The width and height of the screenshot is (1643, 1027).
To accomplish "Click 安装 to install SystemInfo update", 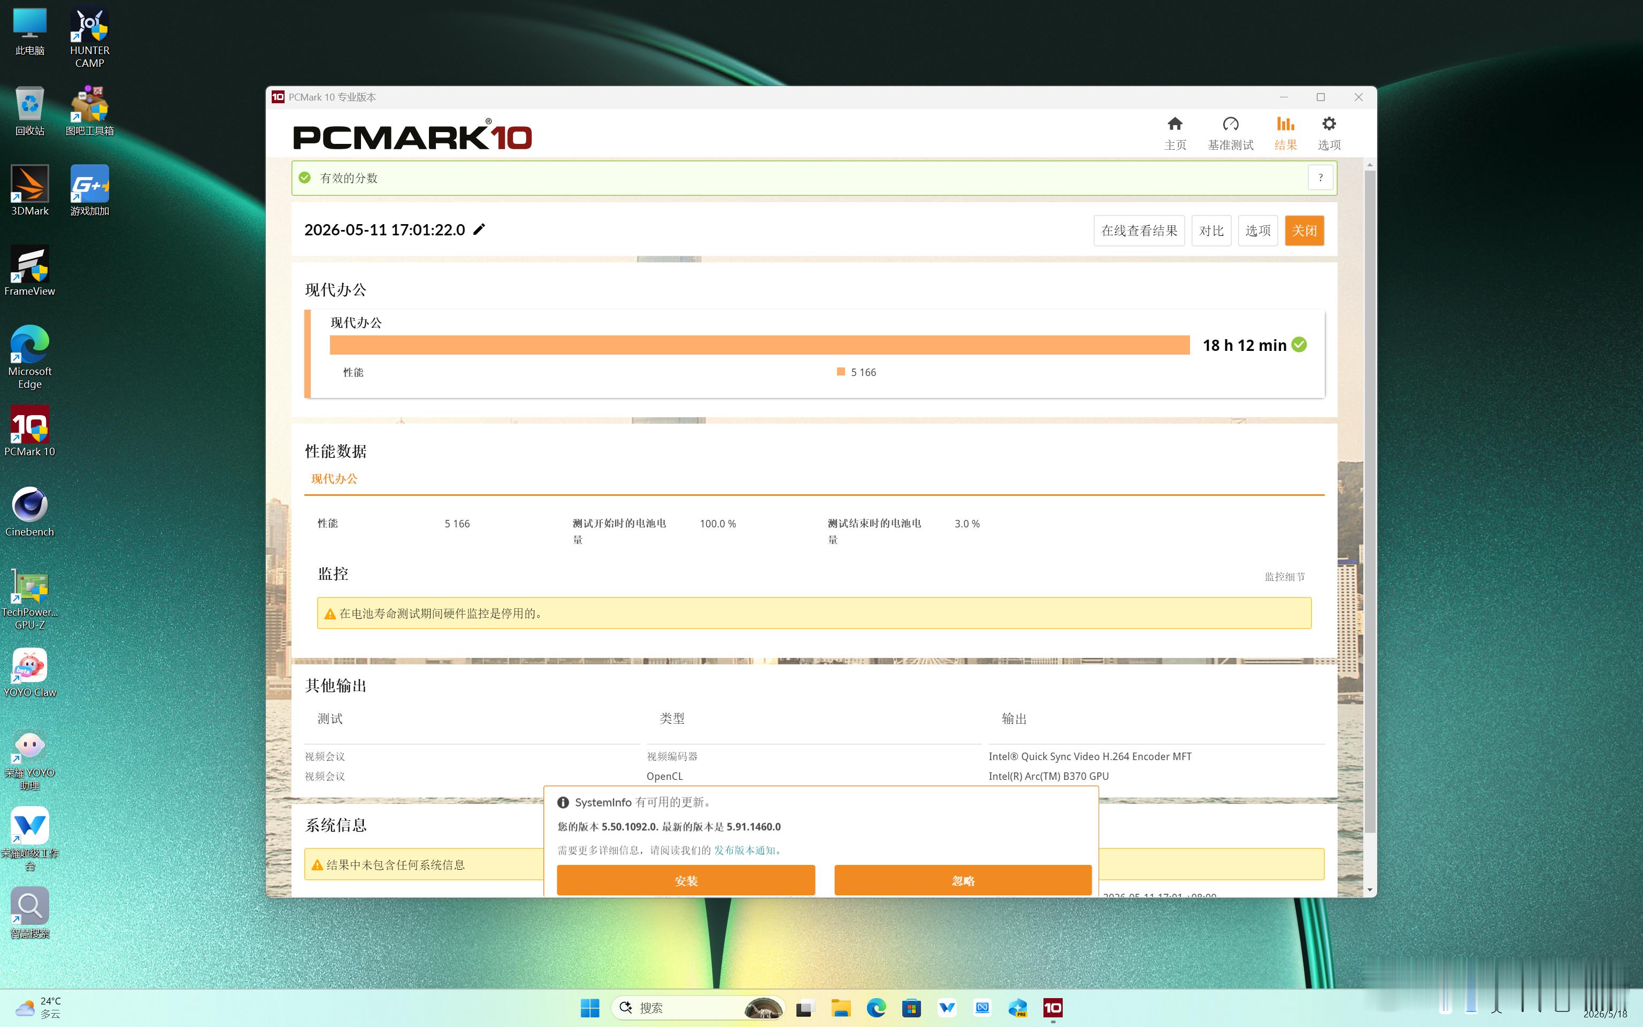I will point(686,880).
